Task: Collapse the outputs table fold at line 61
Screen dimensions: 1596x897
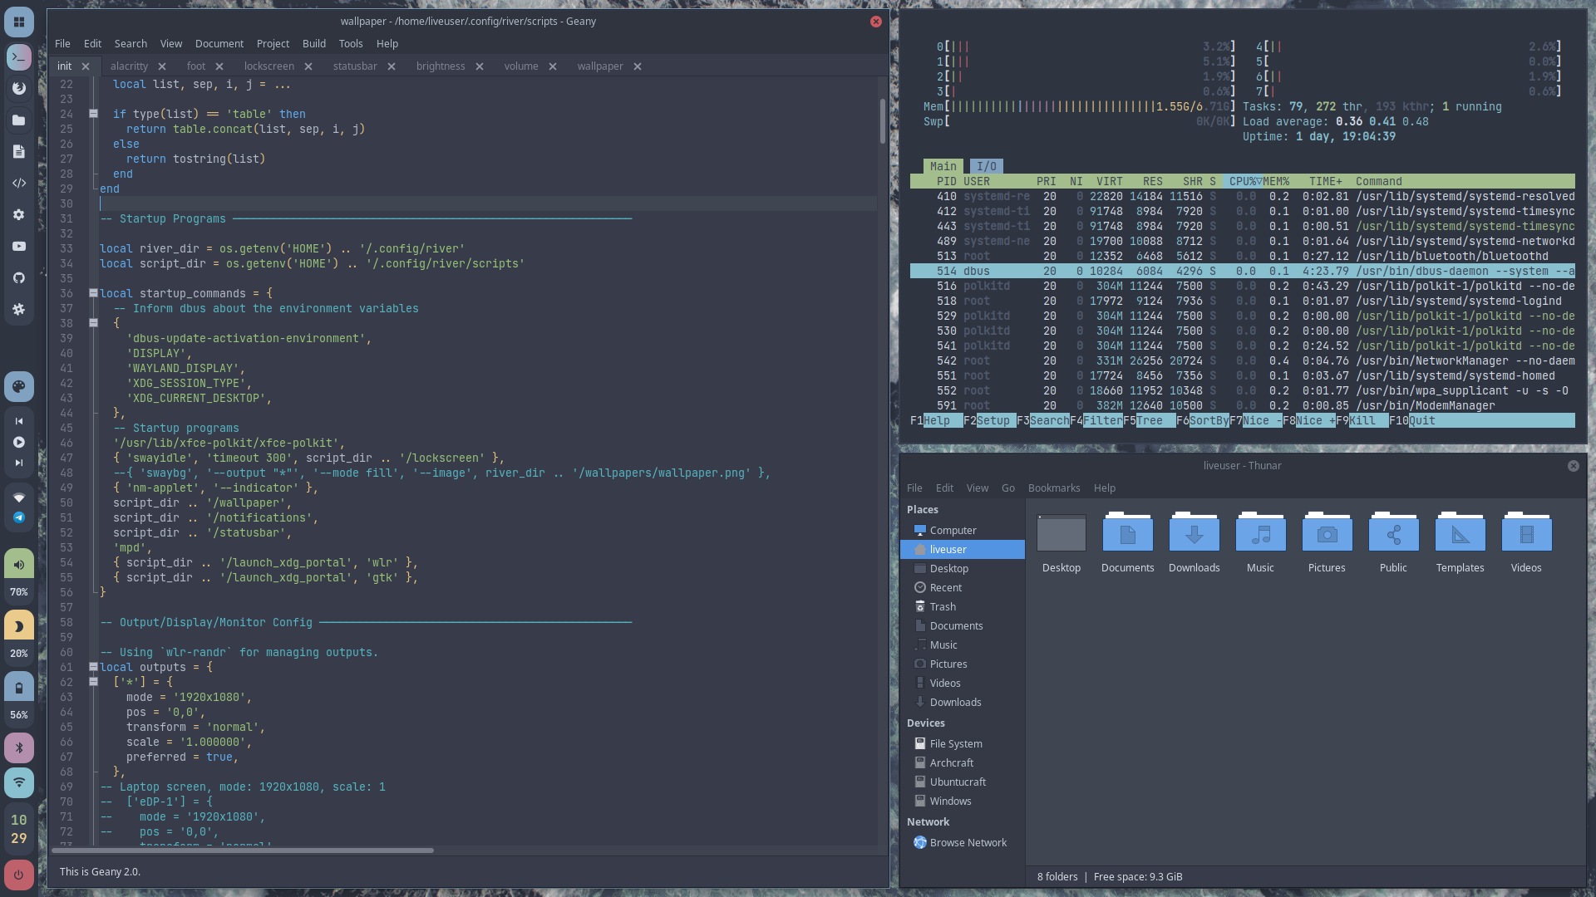Action: pyautogui.click(x=93, y=667)
